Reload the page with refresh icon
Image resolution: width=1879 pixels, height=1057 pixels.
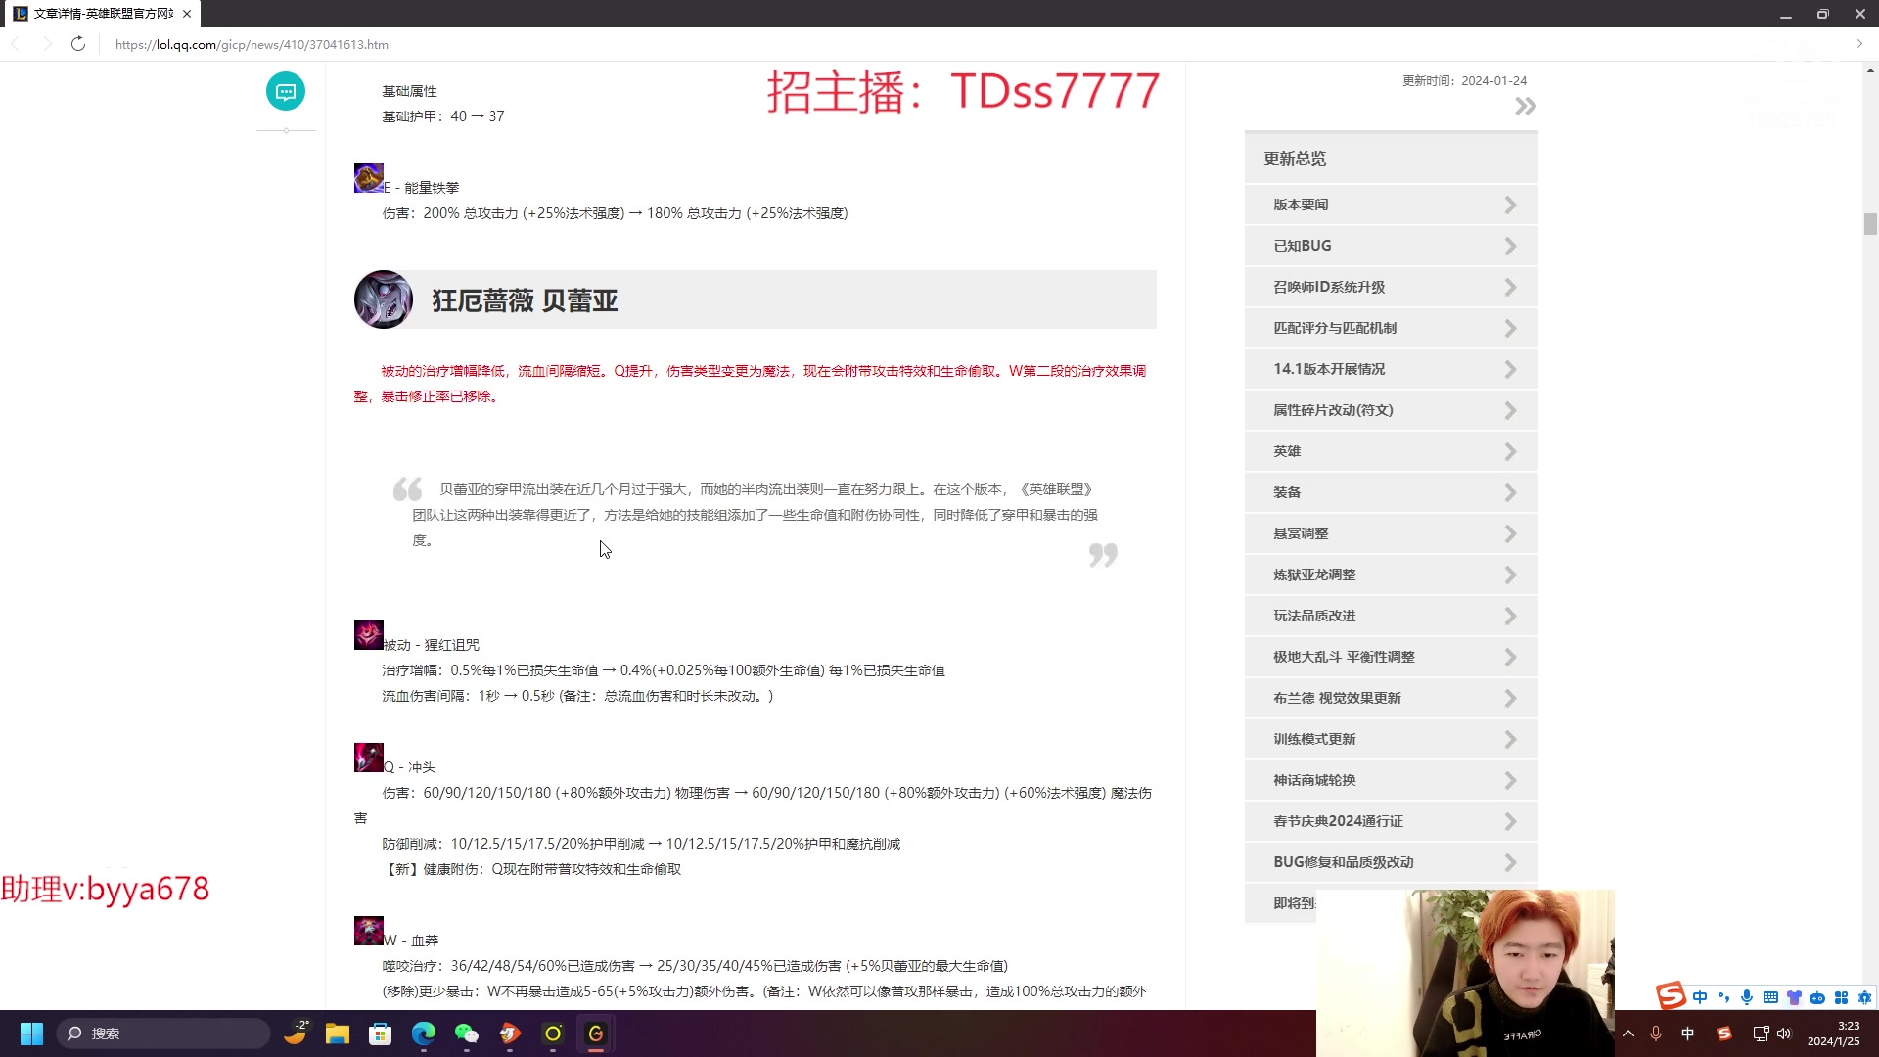(78, 44)
